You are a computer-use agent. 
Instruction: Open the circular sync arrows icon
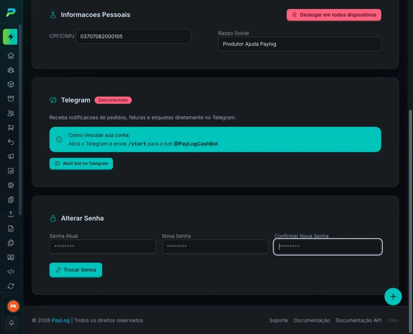(11, 286)
